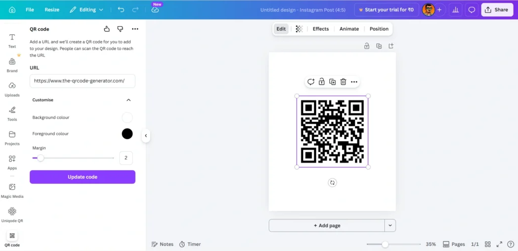Go to the Canva home icon
The height and width of the screenshot is (251, 518).
(x=12, y=10)
